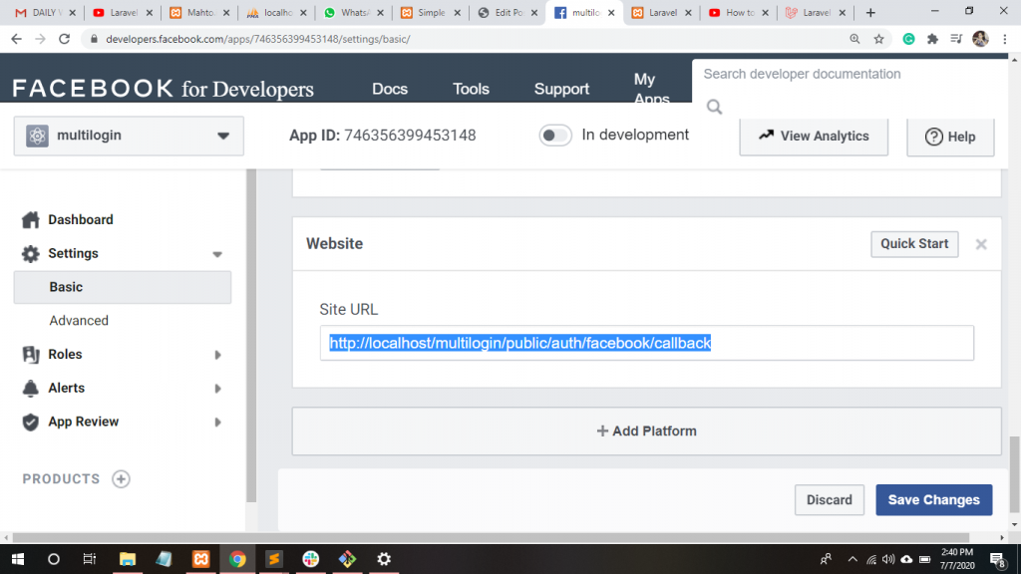Click the View Analytics button
The width and height of the screenshot is (1021, 574).
point(814,136)
